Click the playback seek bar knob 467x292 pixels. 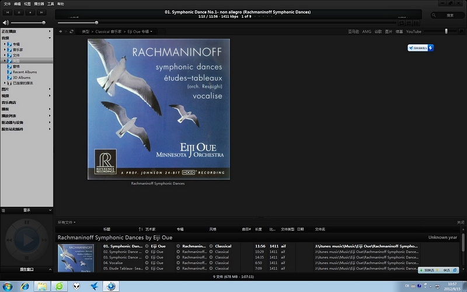96,23
